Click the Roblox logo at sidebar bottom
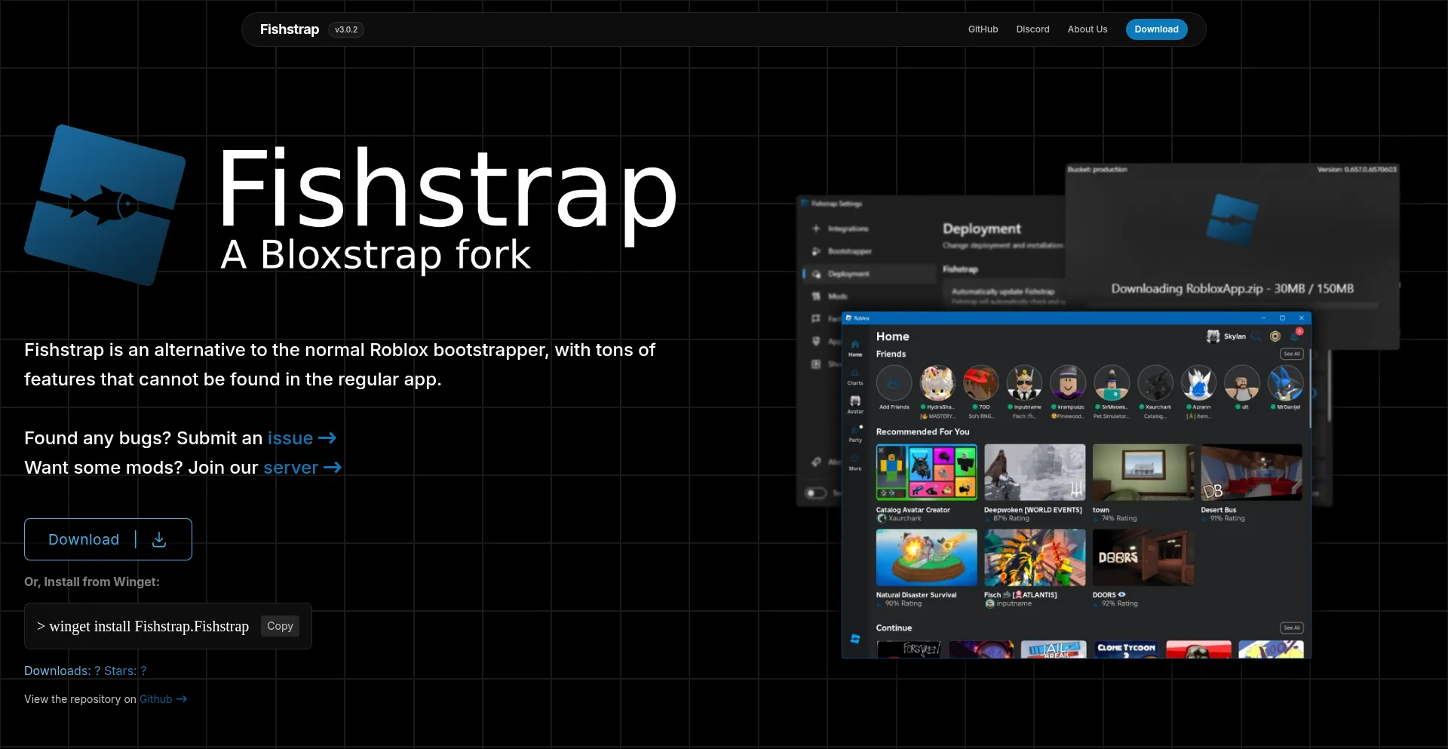 pyautogui.click(x=855, y=639)
